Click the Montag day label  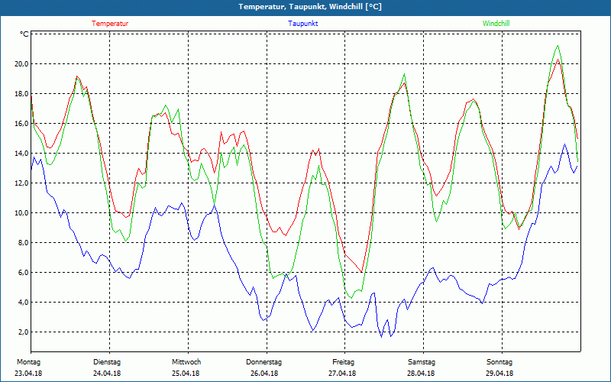click(x=28, y=362)
